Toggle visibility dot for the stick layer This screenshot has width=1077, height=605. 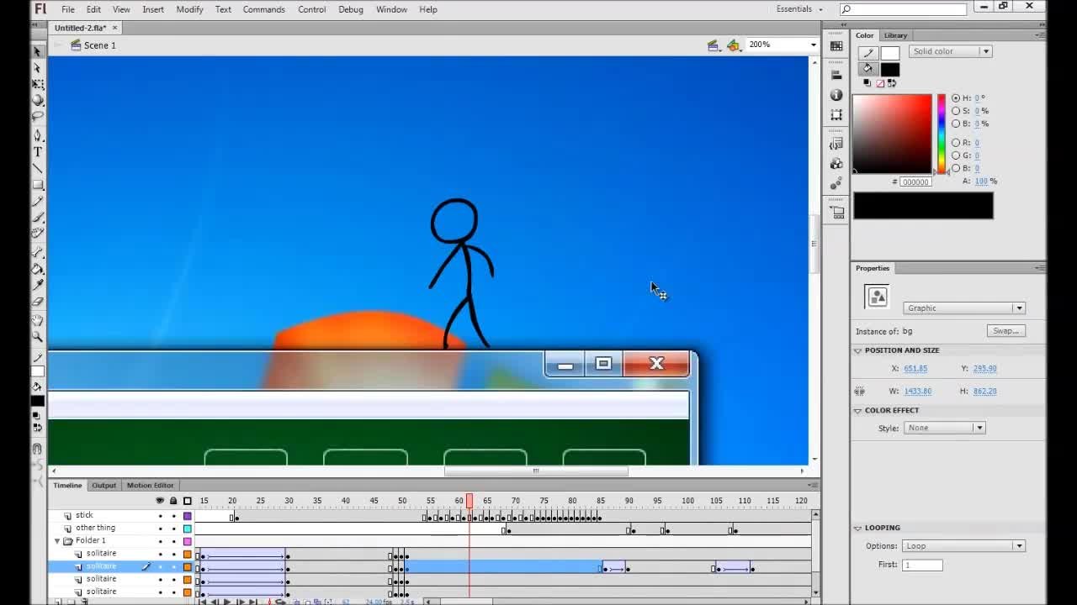pos(160,516)
